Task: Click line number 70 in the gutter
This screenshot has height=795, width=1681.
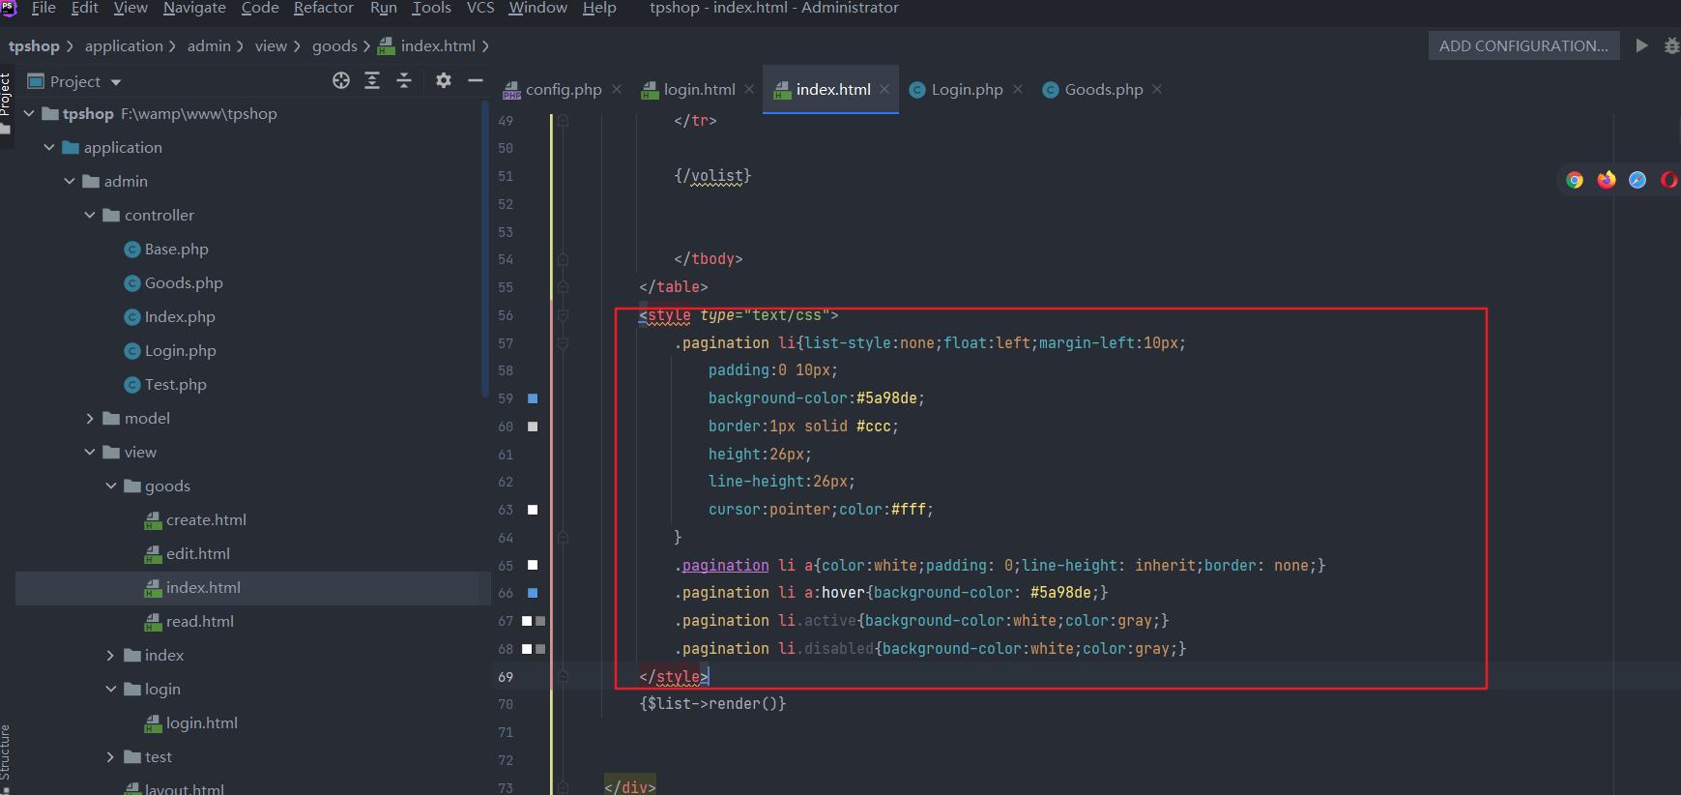Action: (x=506, y=704)
